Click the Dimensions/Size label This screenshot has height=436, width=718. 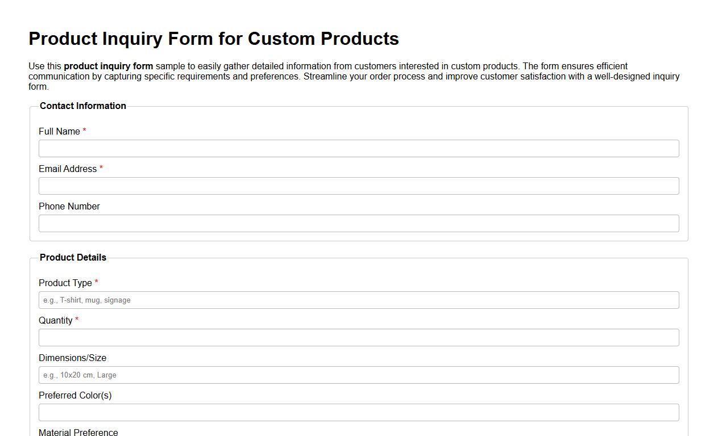(x=72, y=358)
